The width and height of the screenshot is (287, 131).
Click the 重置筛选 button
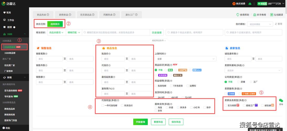click(x=158, y=122)
